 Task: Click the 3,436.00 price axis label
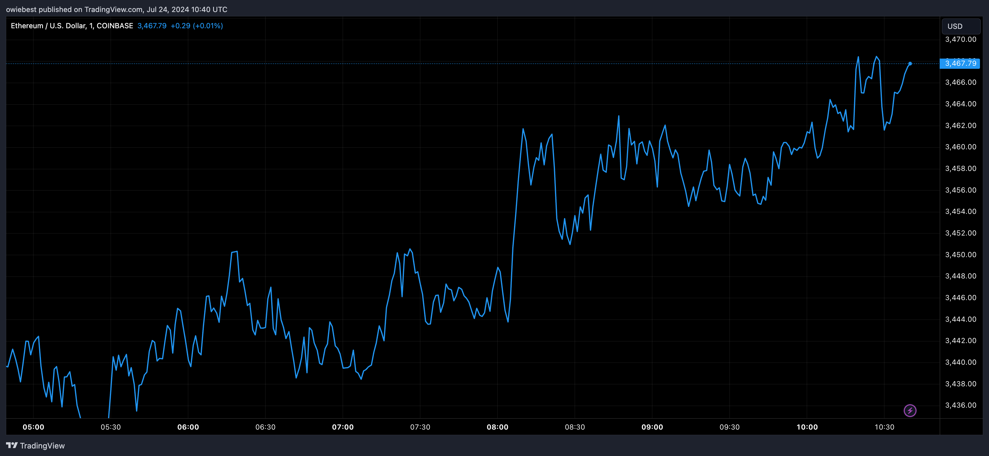coord(961,405)
